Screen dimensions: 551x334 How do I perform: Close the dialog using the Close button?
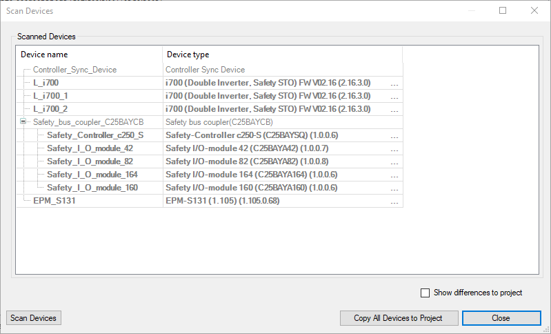click(x=501, y=318)
